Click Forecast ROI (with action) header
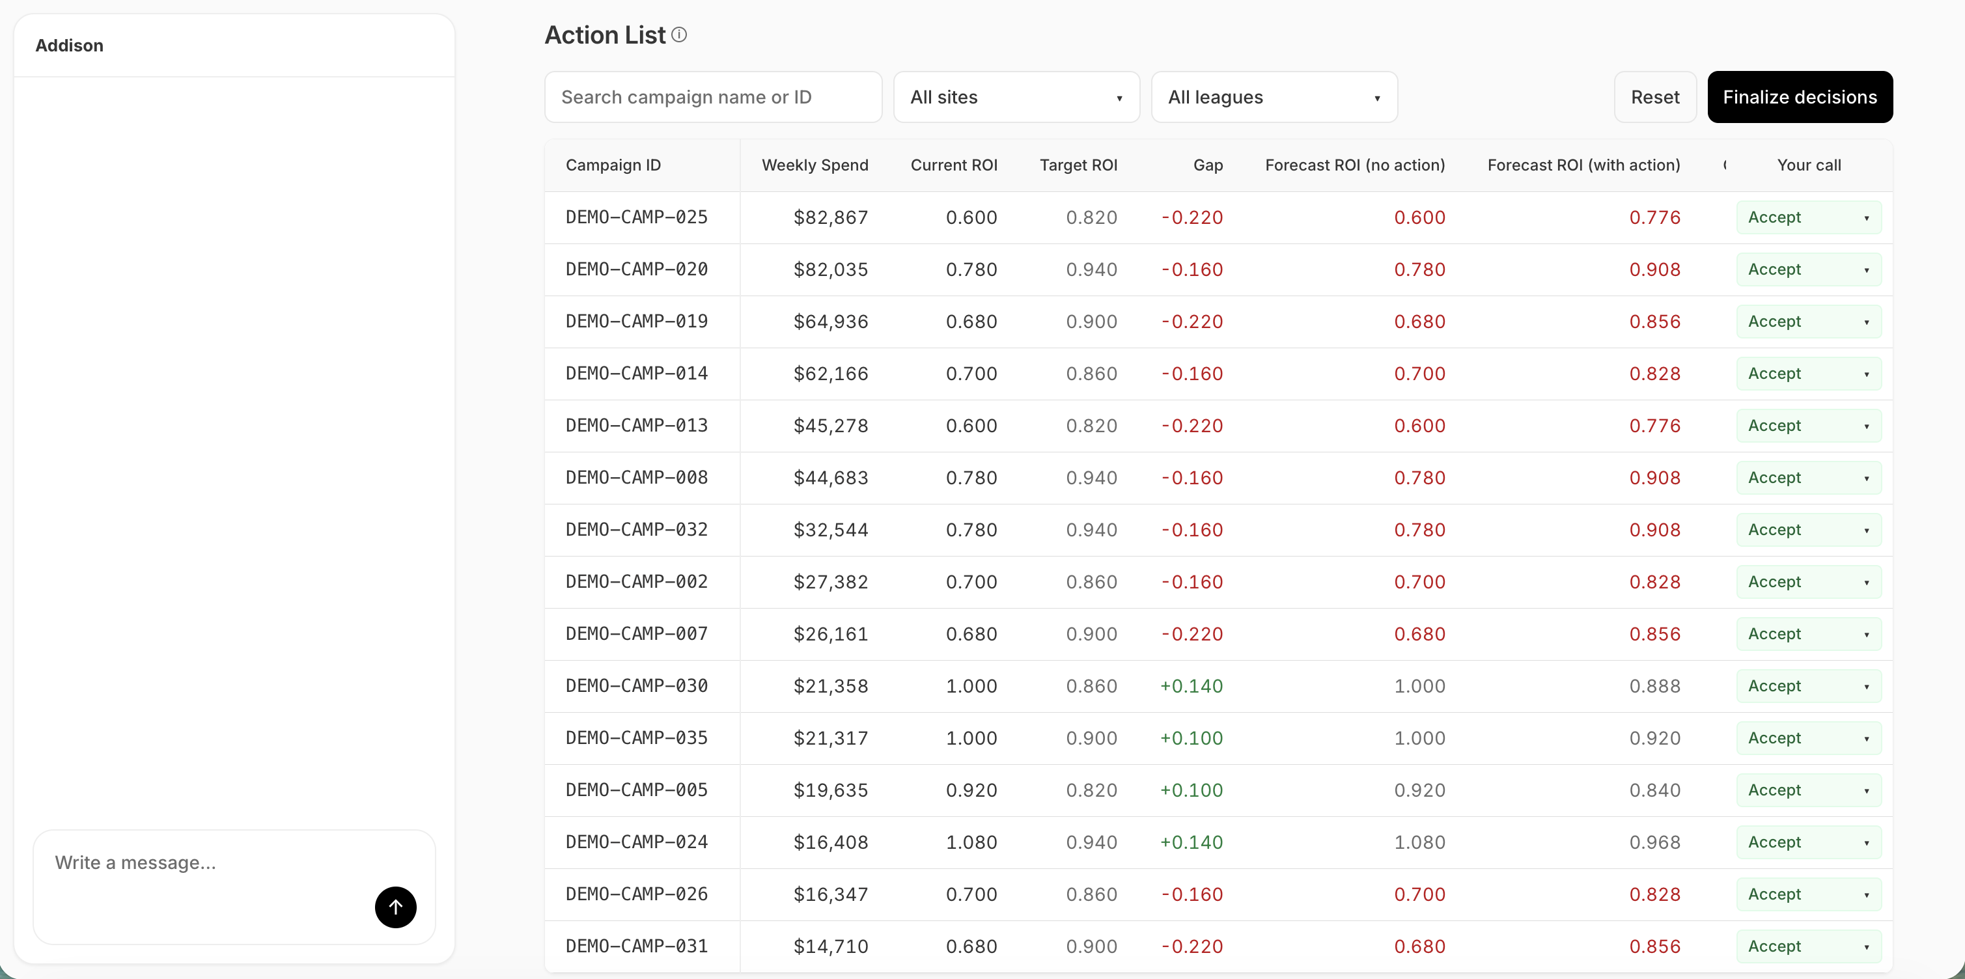This screenshot has width=1965, height=979. tap(1583, 165)
